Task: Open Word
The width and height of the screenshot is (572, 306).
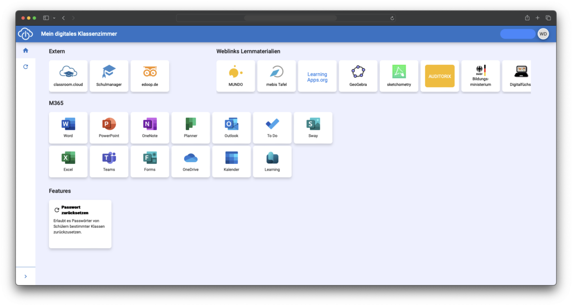Action: pos(68,127)
